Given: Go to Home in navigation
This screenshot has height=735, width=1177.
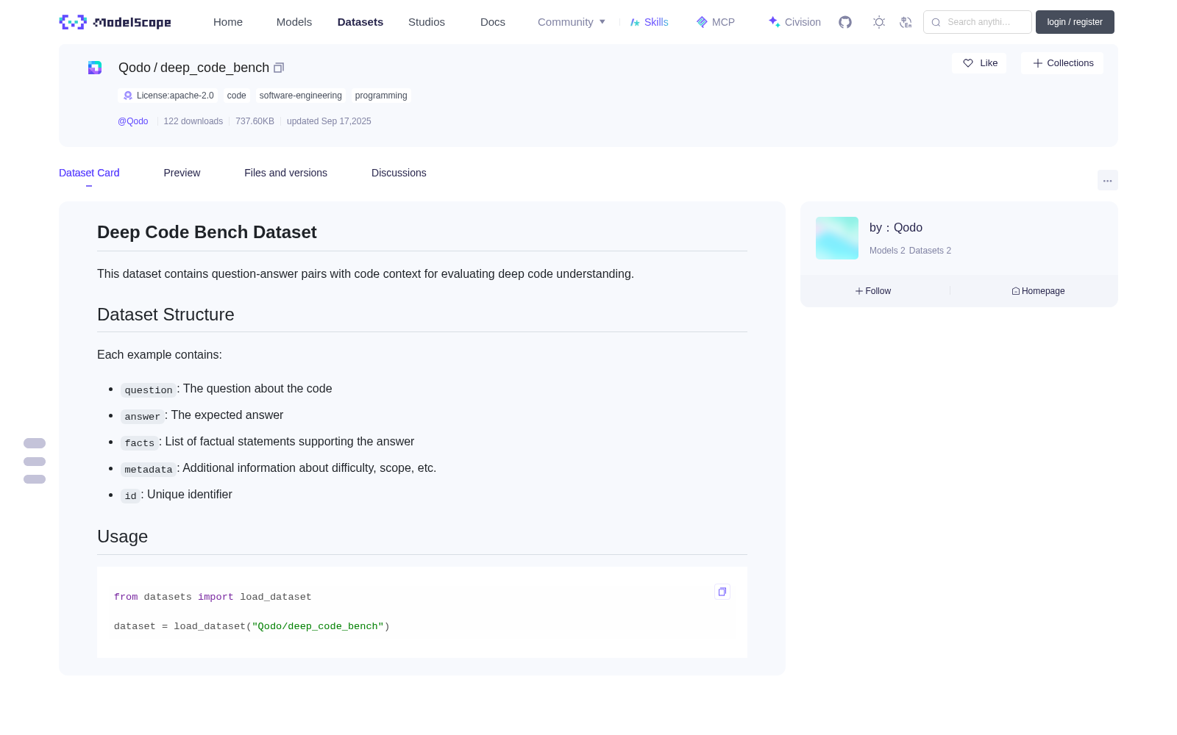Looking at the screenshot, I should point(228,22).
